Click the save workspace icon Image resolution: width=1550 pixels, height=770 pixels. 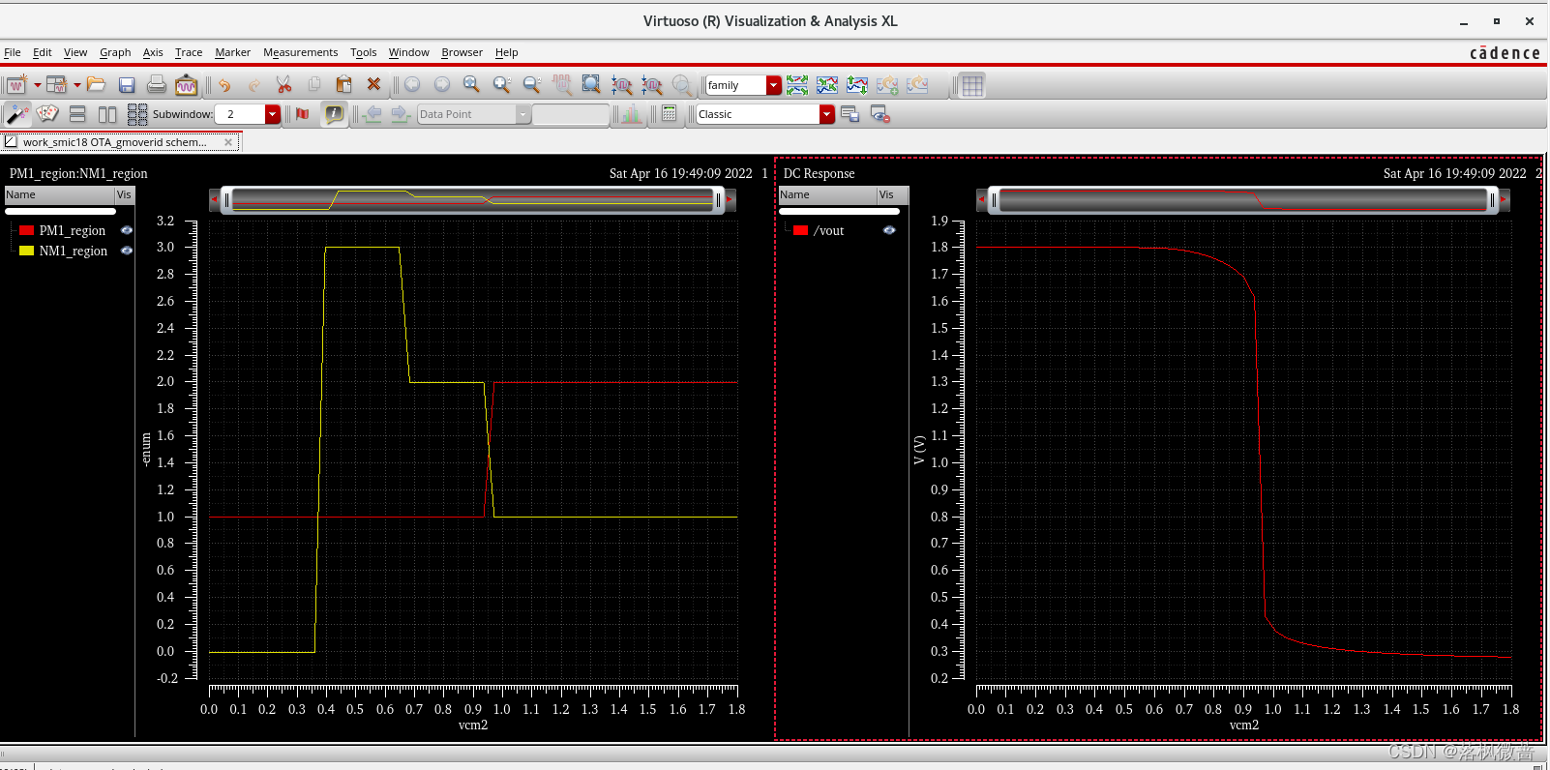tap(850, 114)
